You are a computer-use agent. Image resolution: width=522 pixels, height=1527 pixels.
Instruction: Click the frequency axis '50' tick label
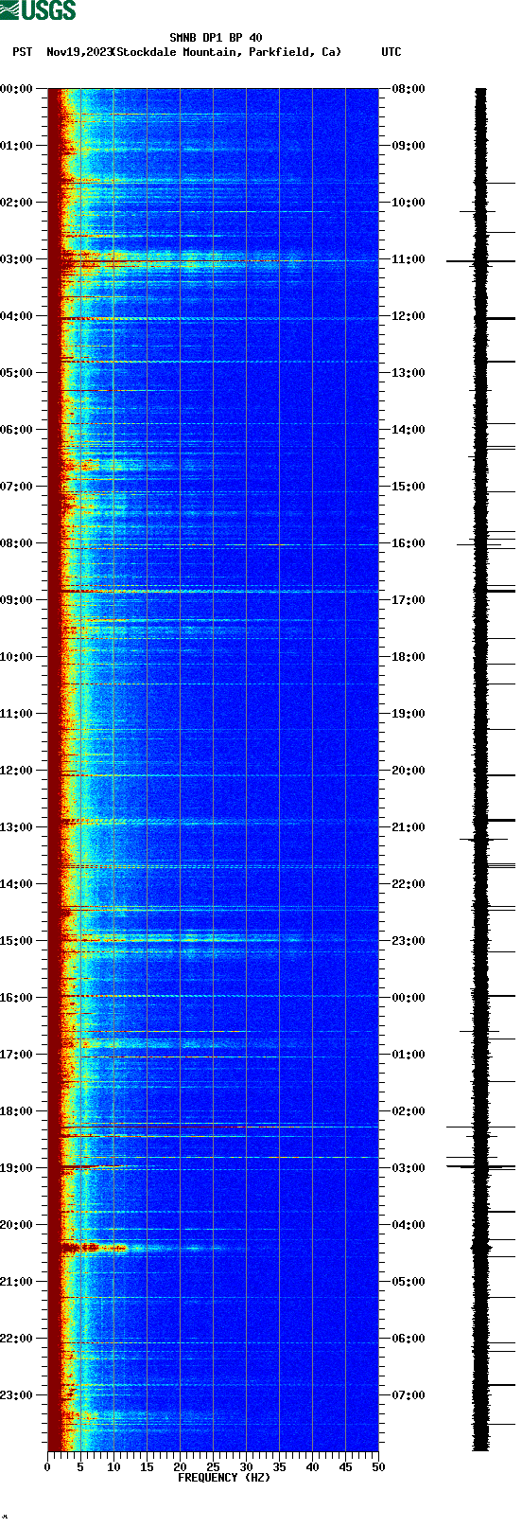coord(378,1467)
